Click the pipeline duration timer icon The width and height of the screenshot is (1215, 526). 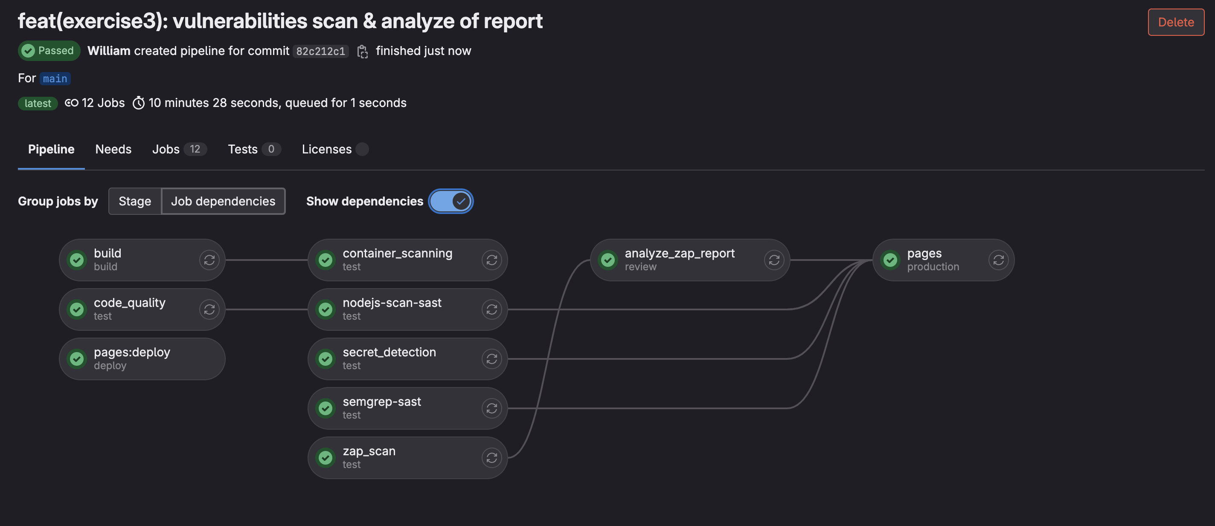pyautogui.click(x=138, y=103)
